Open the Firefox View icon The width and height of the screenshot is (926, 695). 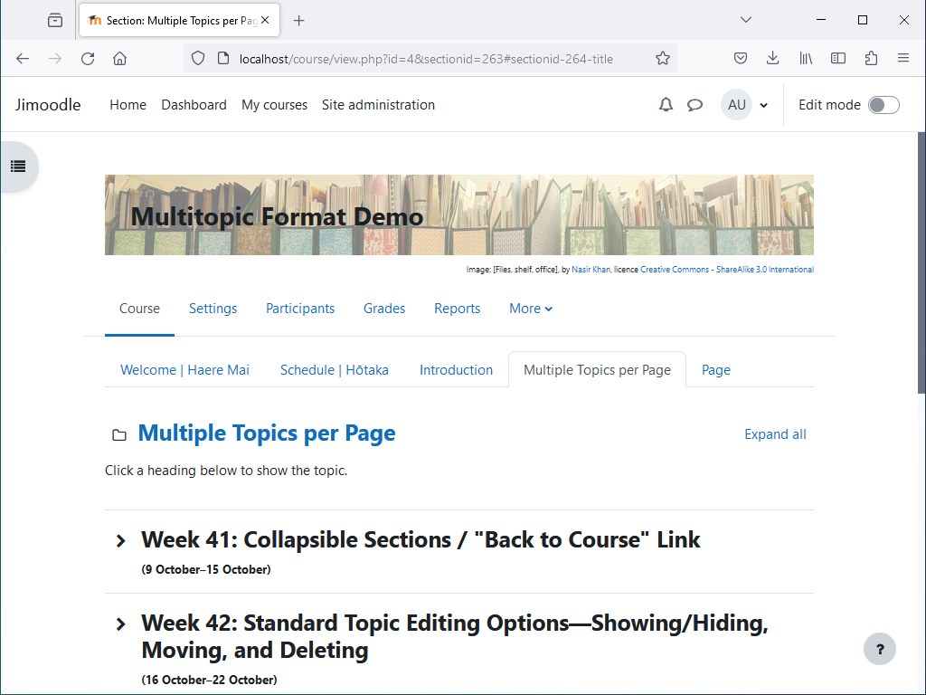coord(55,20)
